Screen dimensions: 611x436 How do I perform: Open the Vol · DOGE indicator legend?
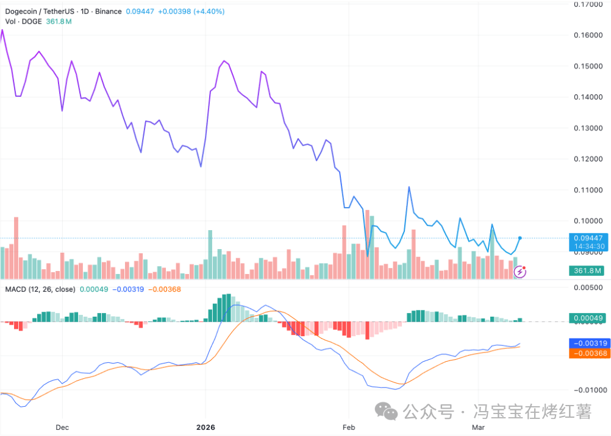tap(23, 21)
